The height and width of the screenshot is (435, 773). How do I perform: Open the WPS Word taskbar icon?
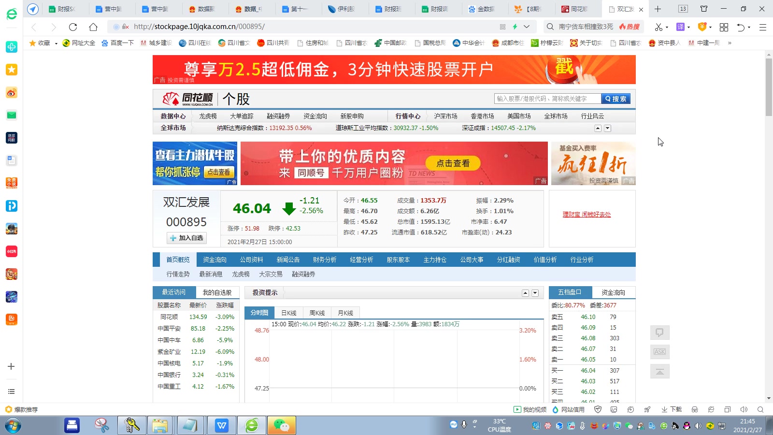pyautogui.click(x=222, y=425)
